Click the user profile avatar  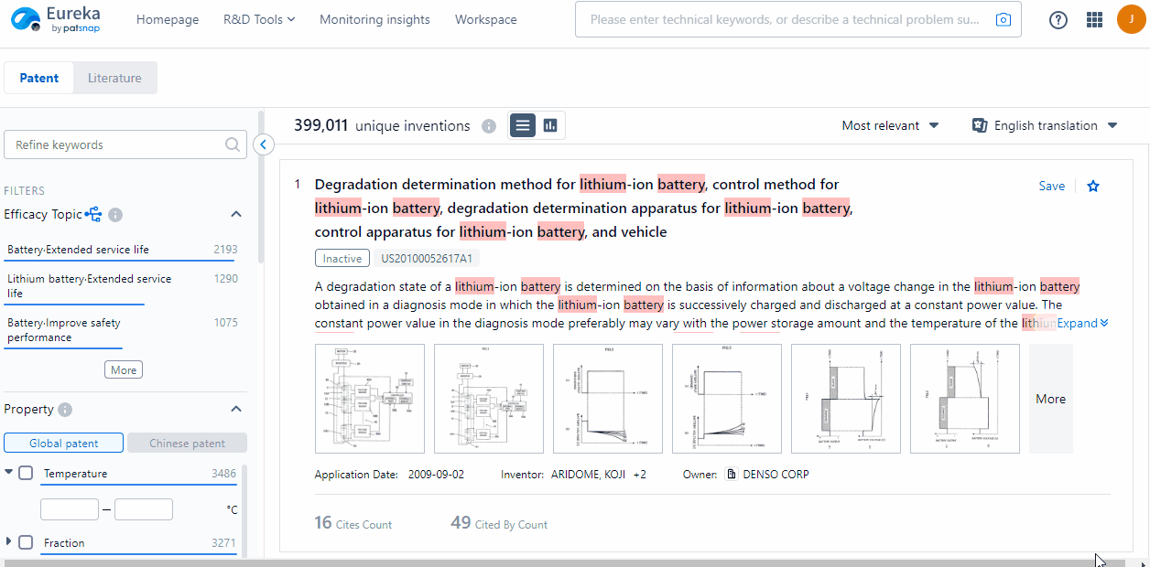point(1131,19)
